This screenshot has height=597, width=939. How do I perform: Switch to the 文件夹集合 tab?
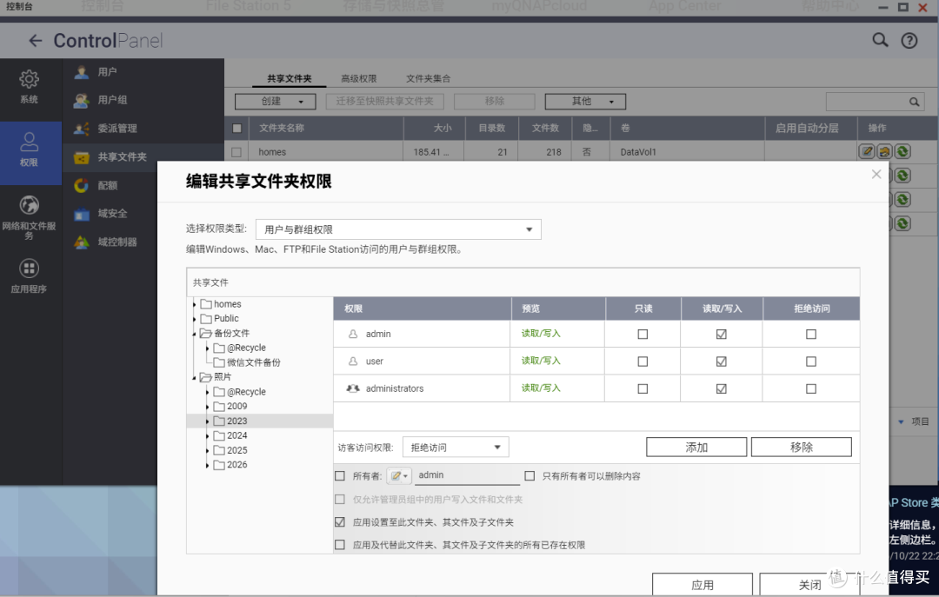coord(428,78)
